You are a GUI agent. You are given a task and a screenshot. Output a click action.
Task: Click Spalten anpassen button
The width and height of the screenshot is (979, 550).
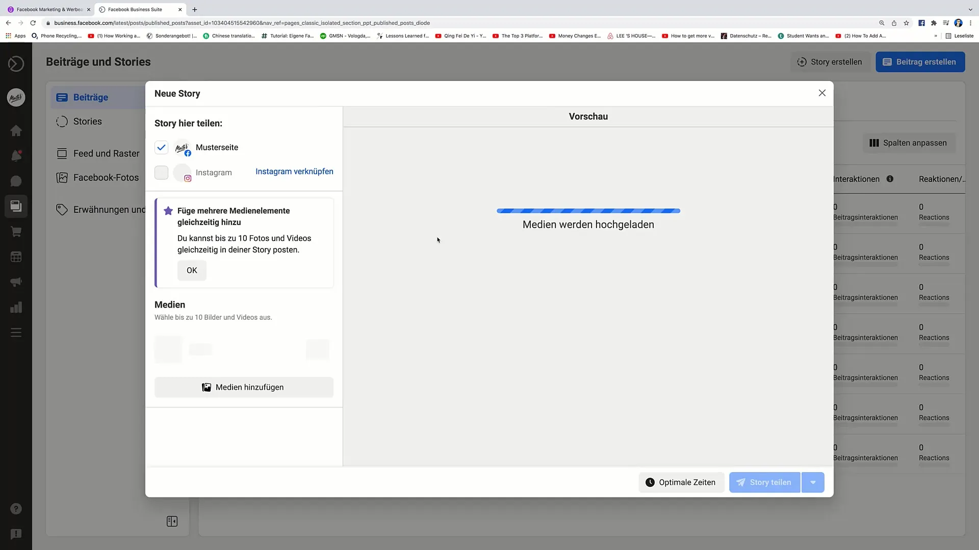tap(909, 143)
